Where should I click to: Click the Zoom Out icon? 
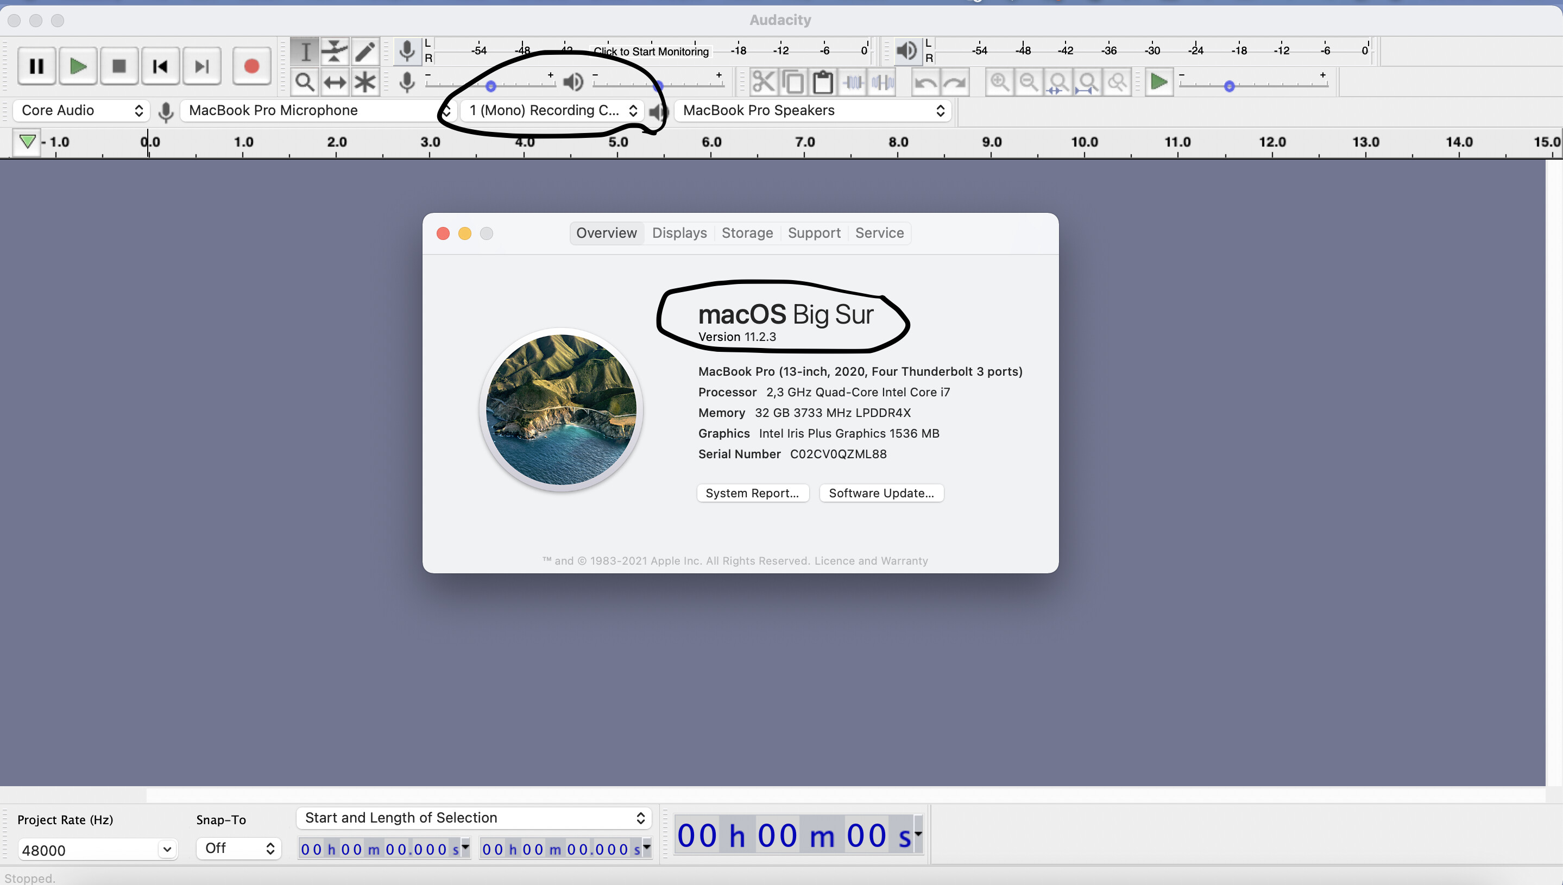tap(1029, 82)
